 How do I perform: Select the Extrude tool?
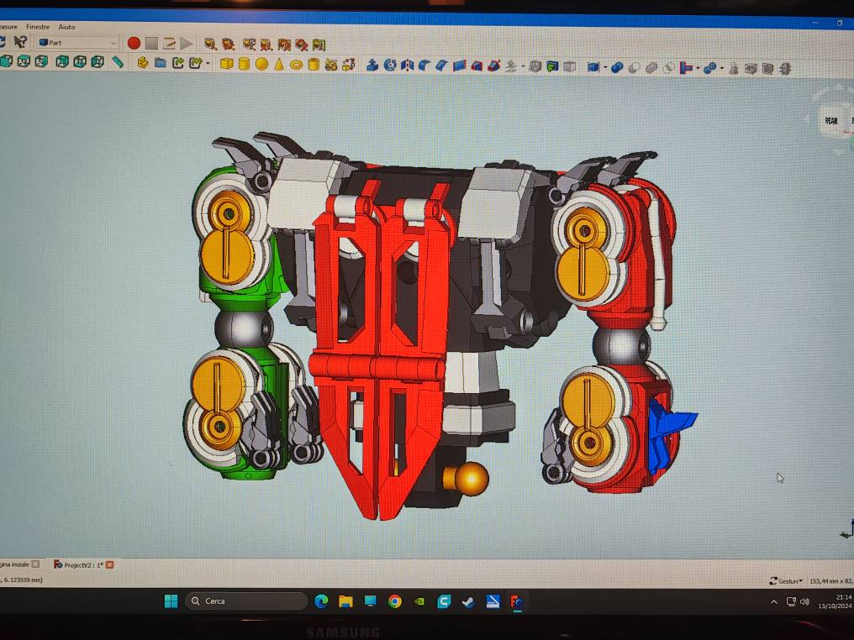click(372, 65)
